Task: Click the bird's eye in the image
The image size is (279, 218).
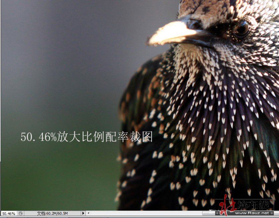Action: 241,29
